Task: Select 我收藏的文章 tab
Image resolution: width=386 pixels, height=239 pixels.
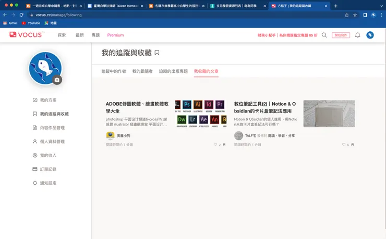Action: click(x=206, y=71)
